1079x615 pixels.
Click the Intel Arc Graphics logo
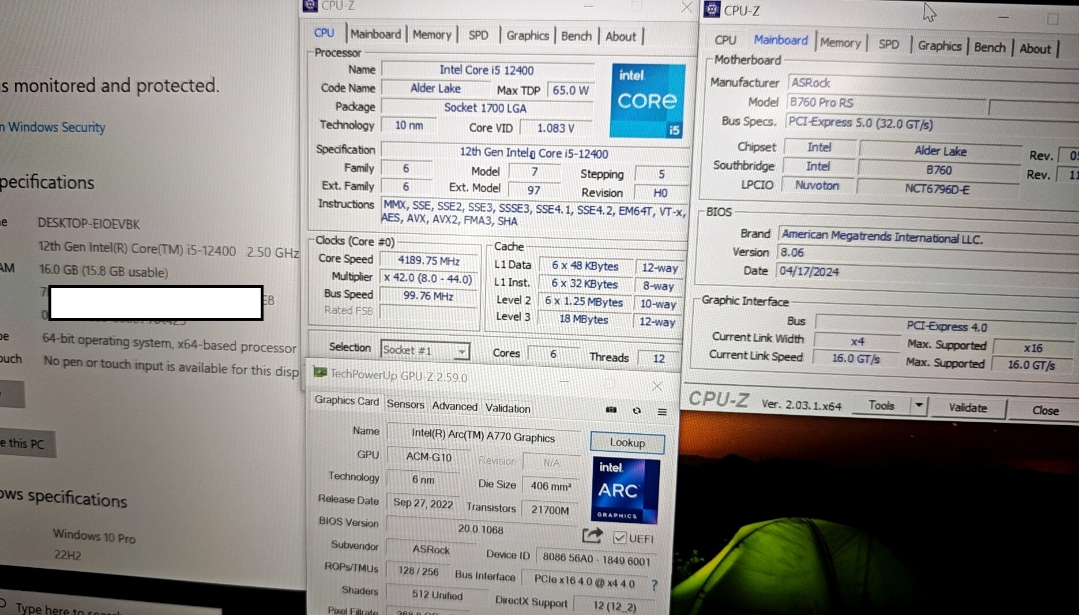pyautogui.click(x=625, y=490)
